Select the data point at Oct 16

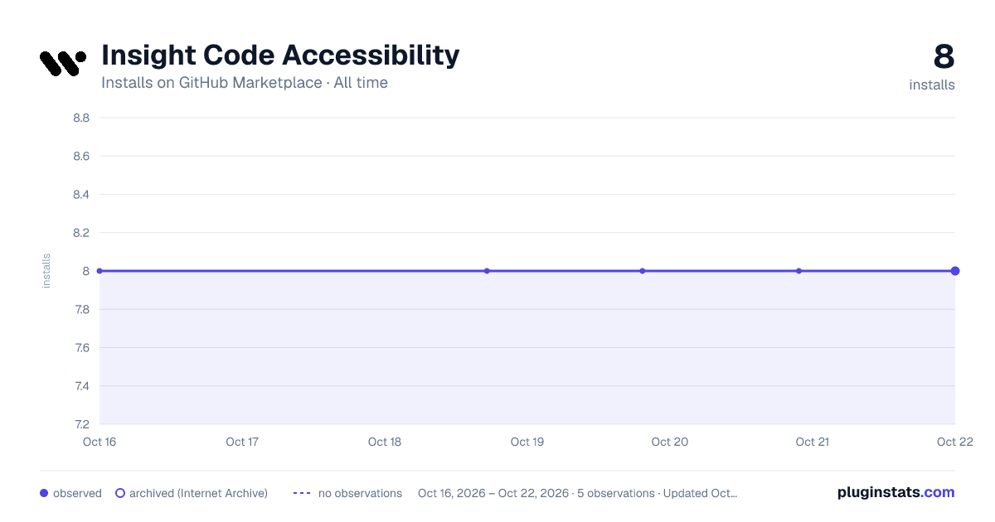(99, 271)
